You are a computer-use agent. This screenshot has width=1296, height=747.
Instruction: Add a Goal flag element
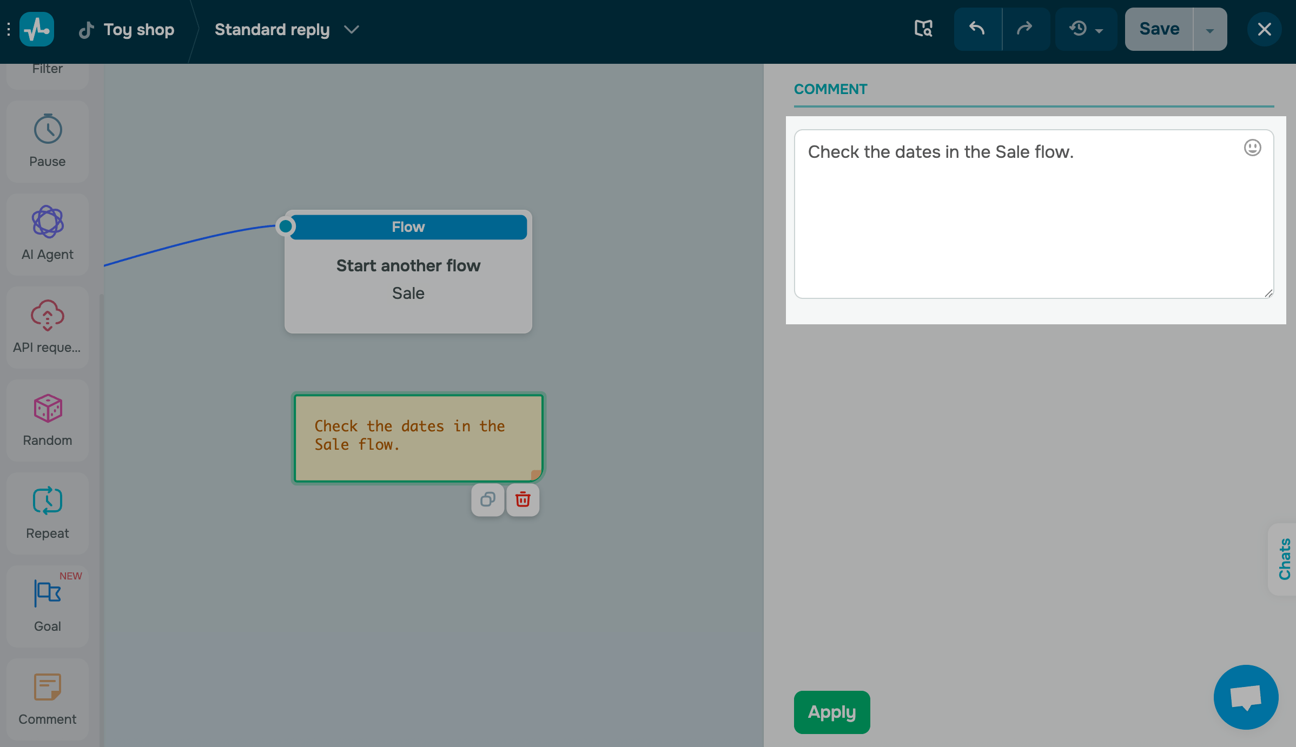48,605
